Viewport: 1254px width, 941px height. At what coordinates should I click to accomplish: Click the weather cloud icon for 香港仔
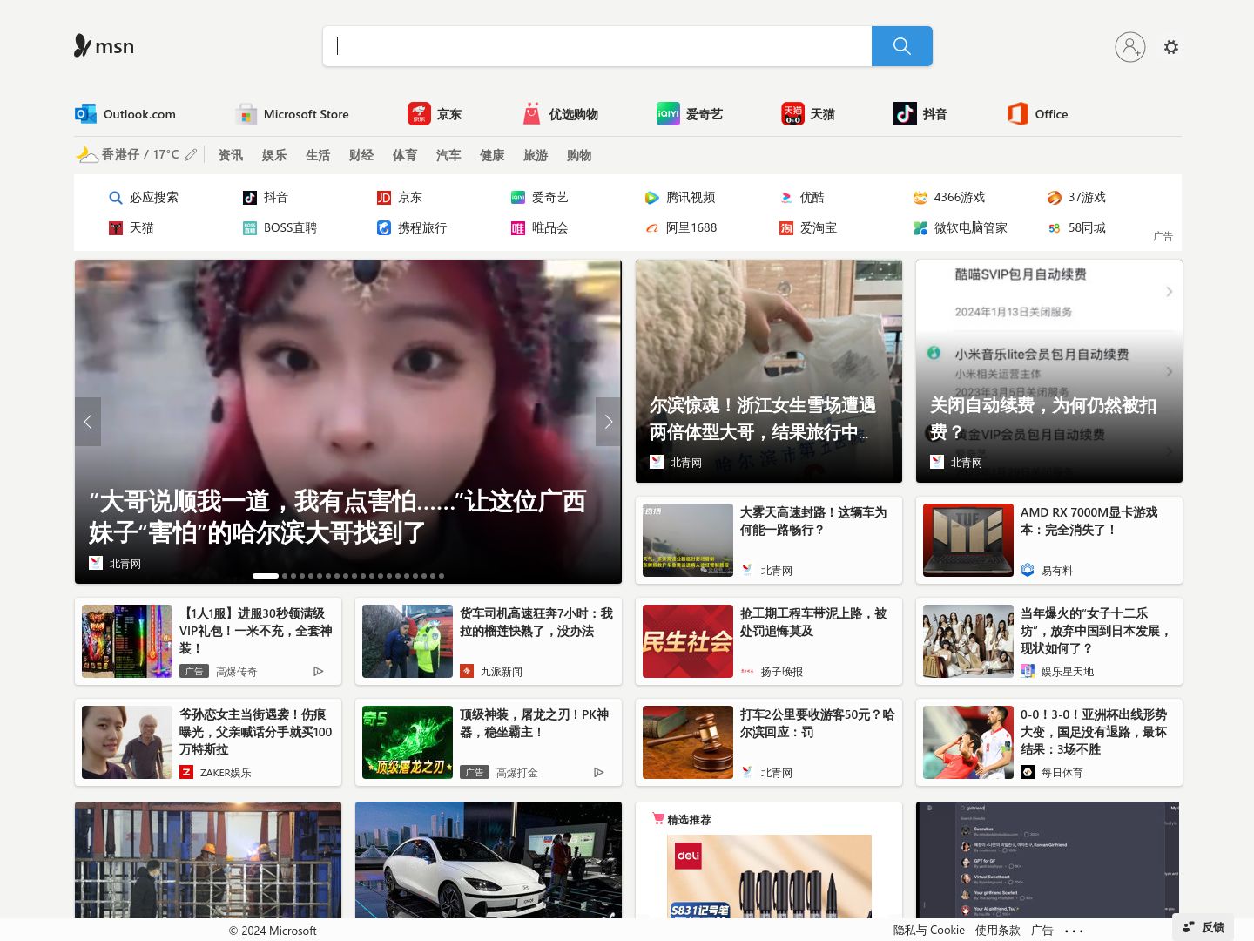click(86, 154)
